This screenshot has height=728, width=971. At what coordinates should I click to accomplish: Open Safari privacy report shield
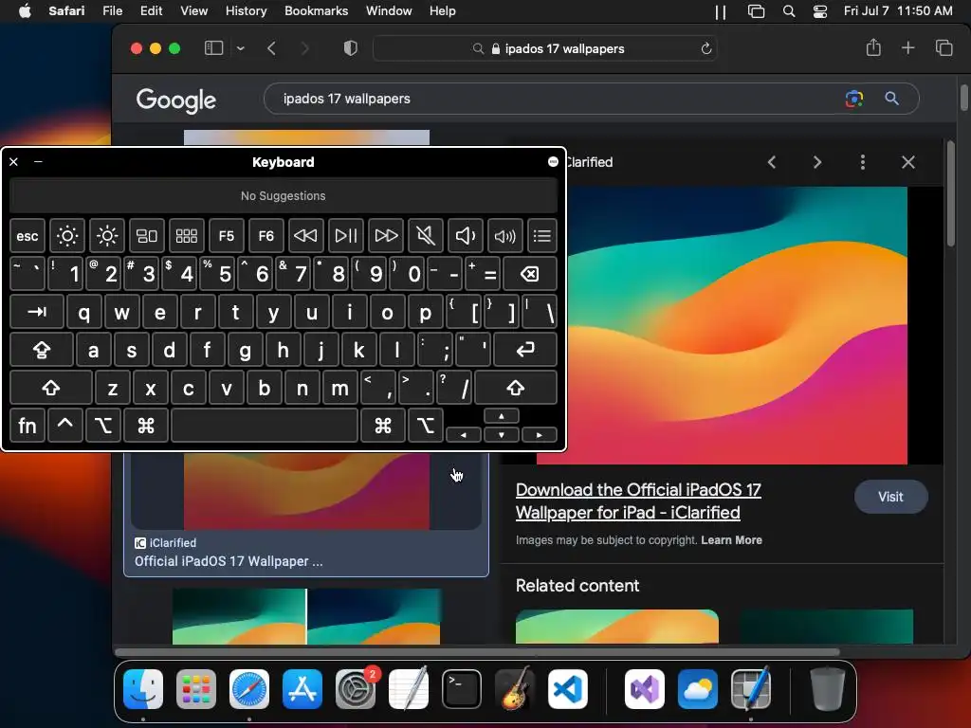[x=350, y=48]
